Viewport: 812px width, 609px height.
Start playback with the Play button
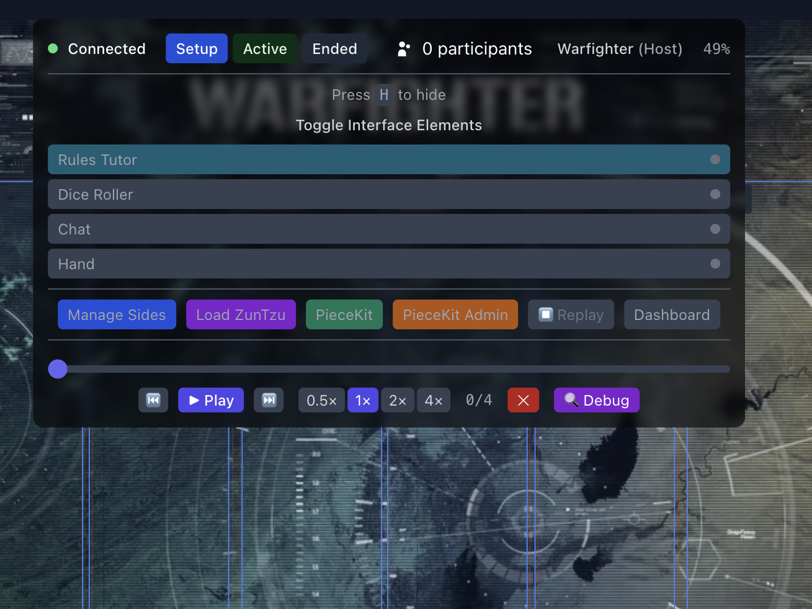[211, 400]
